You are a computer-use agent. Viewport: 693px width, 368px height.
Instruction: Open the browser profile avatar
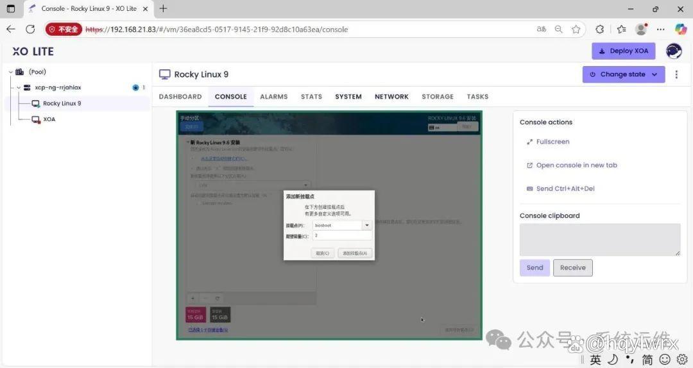(641, 29)
